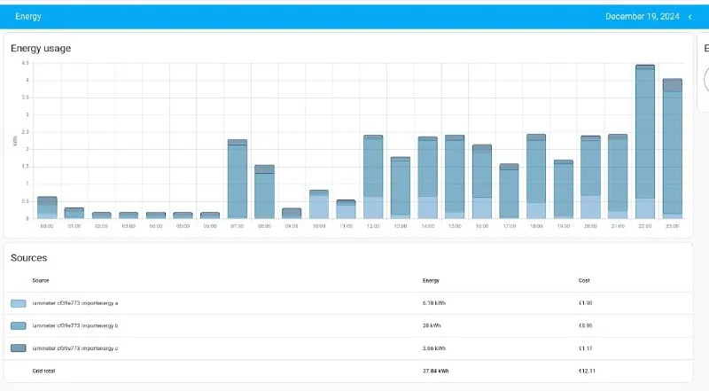This screenshot has height=391, width=709.
Task: Click the Energy title in header
Action: point(28,17)
